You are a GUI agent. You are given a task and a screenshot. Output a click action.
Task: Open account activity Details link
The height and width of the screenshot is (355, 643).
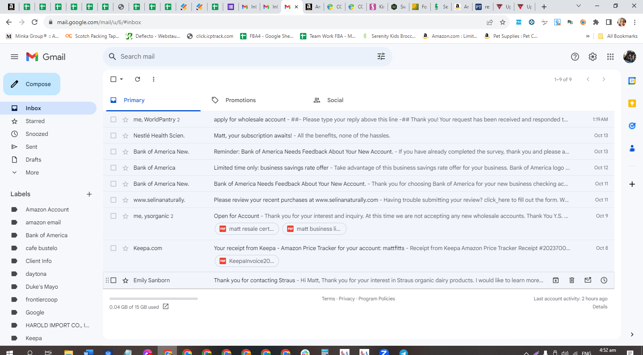(600, 307)
